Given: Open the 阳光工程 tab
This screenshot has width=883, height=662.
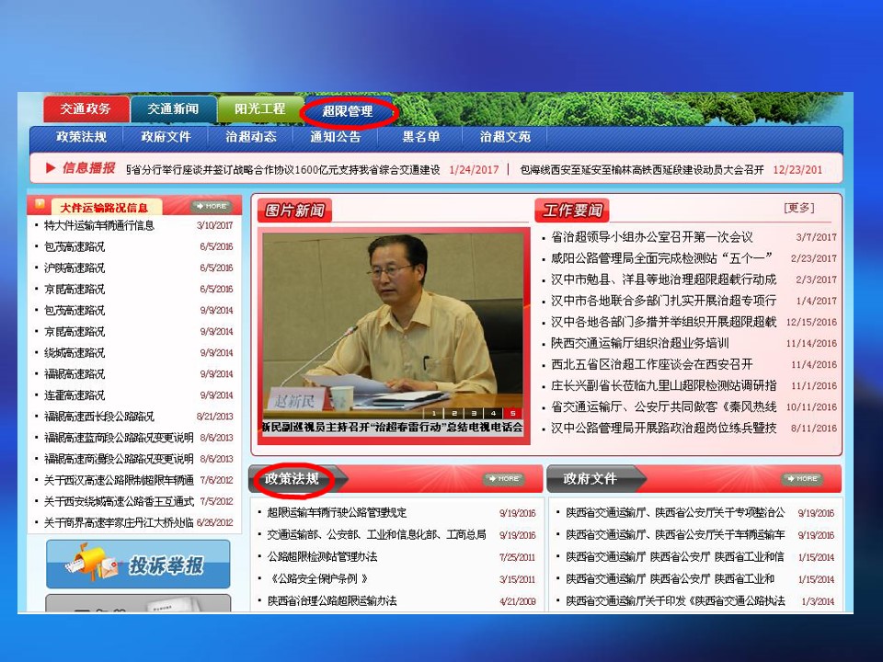Looking at the screenshot, I should tap(259, 108).
